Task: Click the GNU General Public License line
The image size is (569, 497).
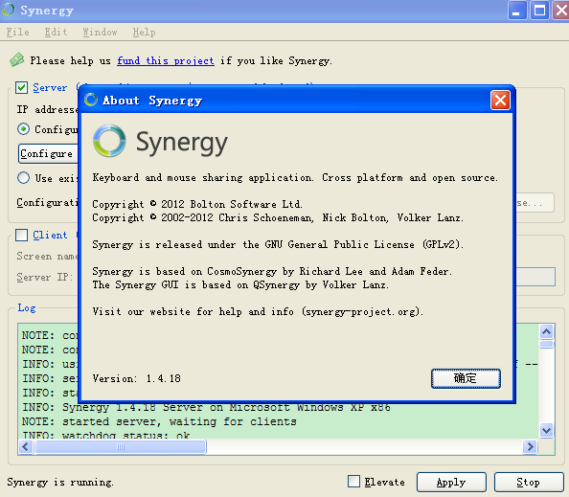Action: [x=278, y=244]
